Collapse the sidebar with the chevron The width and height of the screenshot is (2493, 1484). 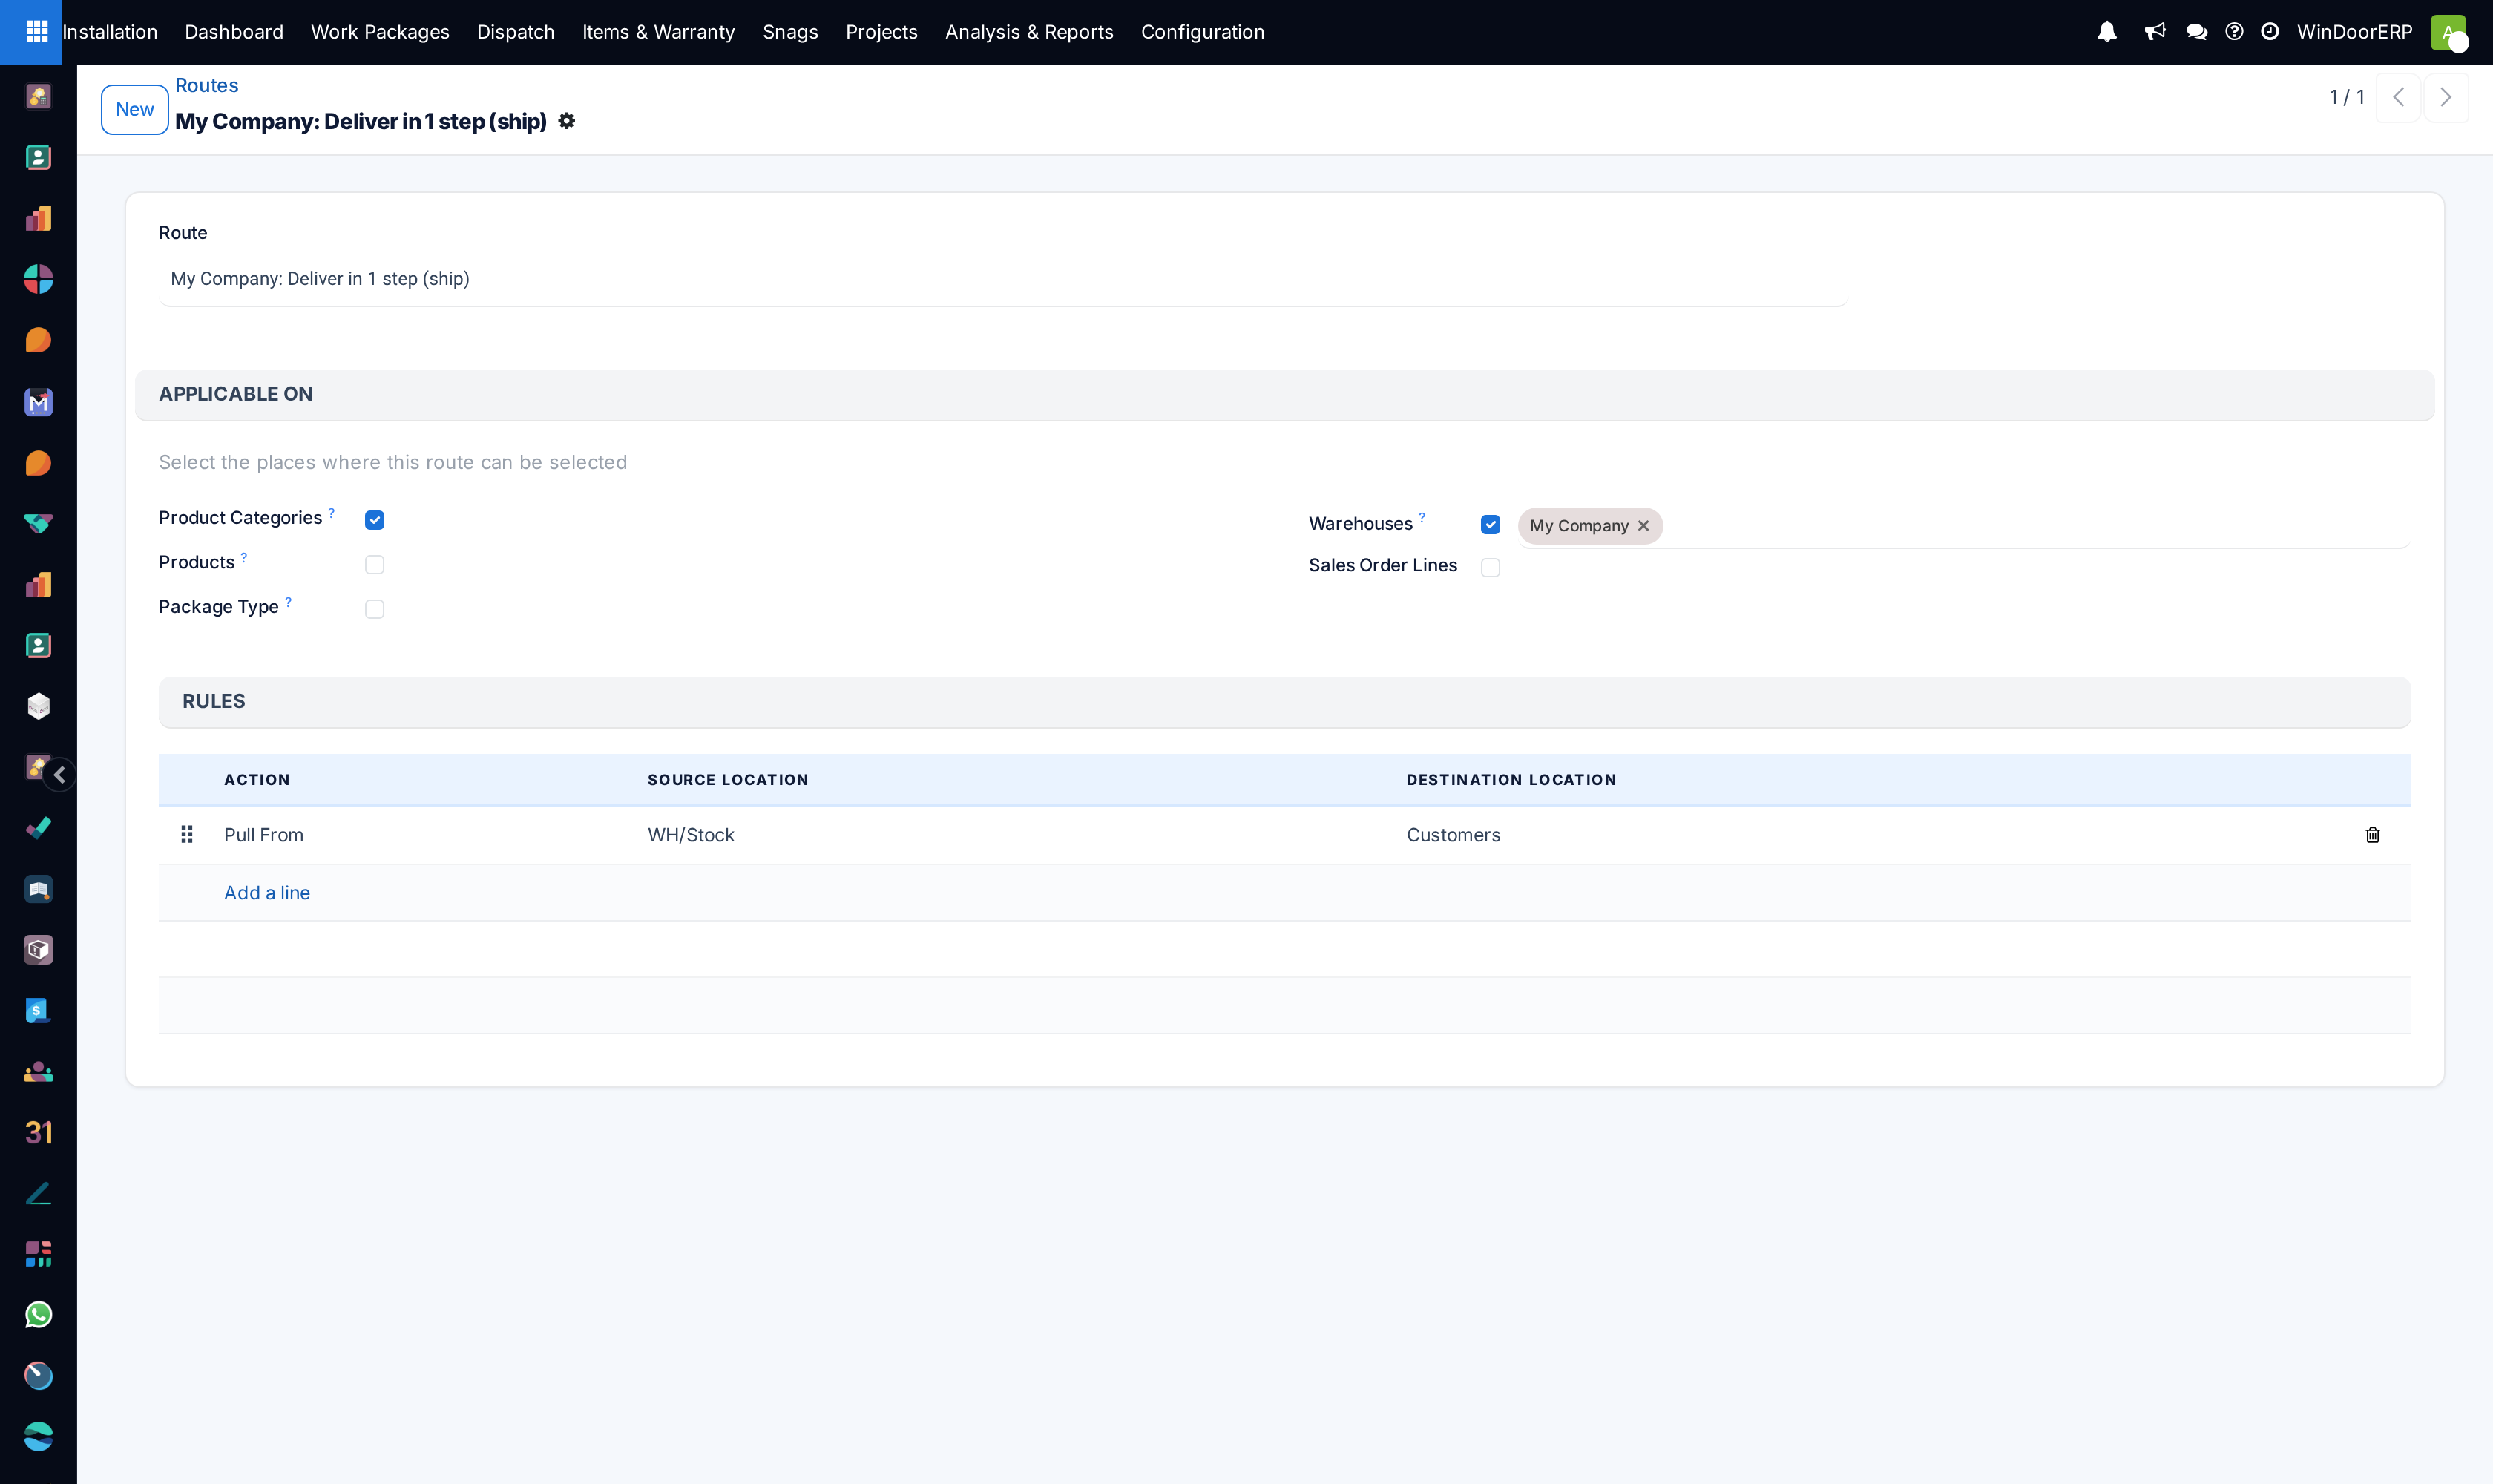[x=60, y=775]
